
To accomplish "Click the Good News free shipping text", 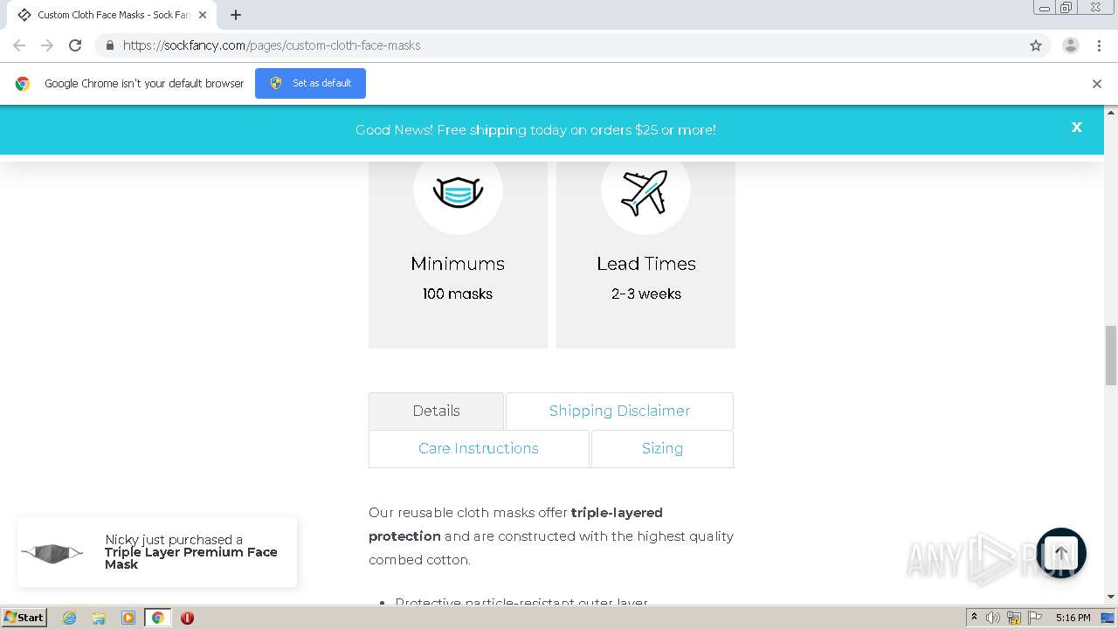I will pos(535,130).
